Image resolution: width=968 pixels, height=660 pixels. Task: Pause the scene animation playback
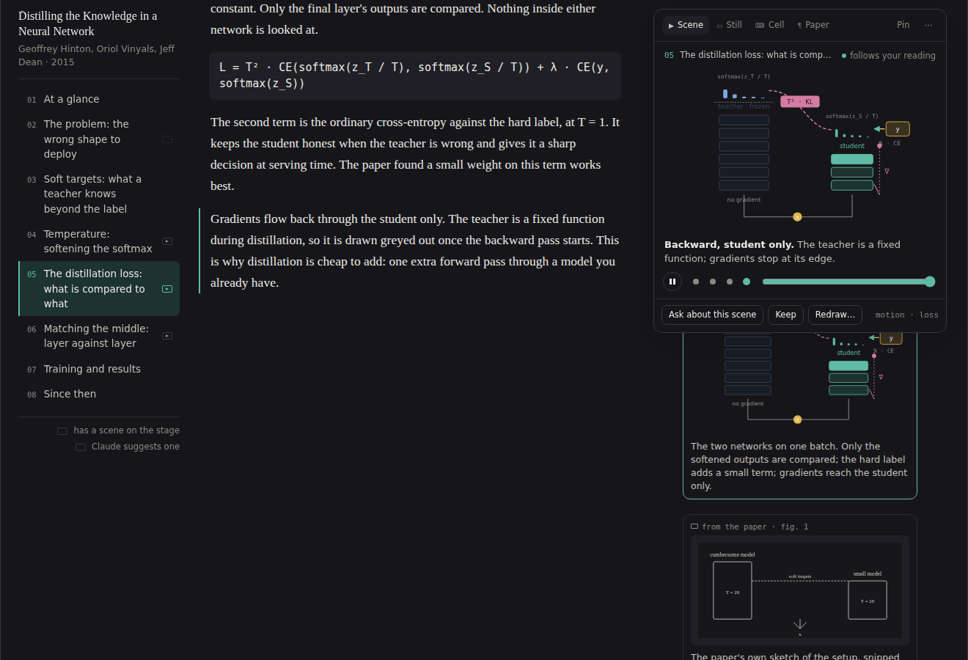(x=672, y=282)
